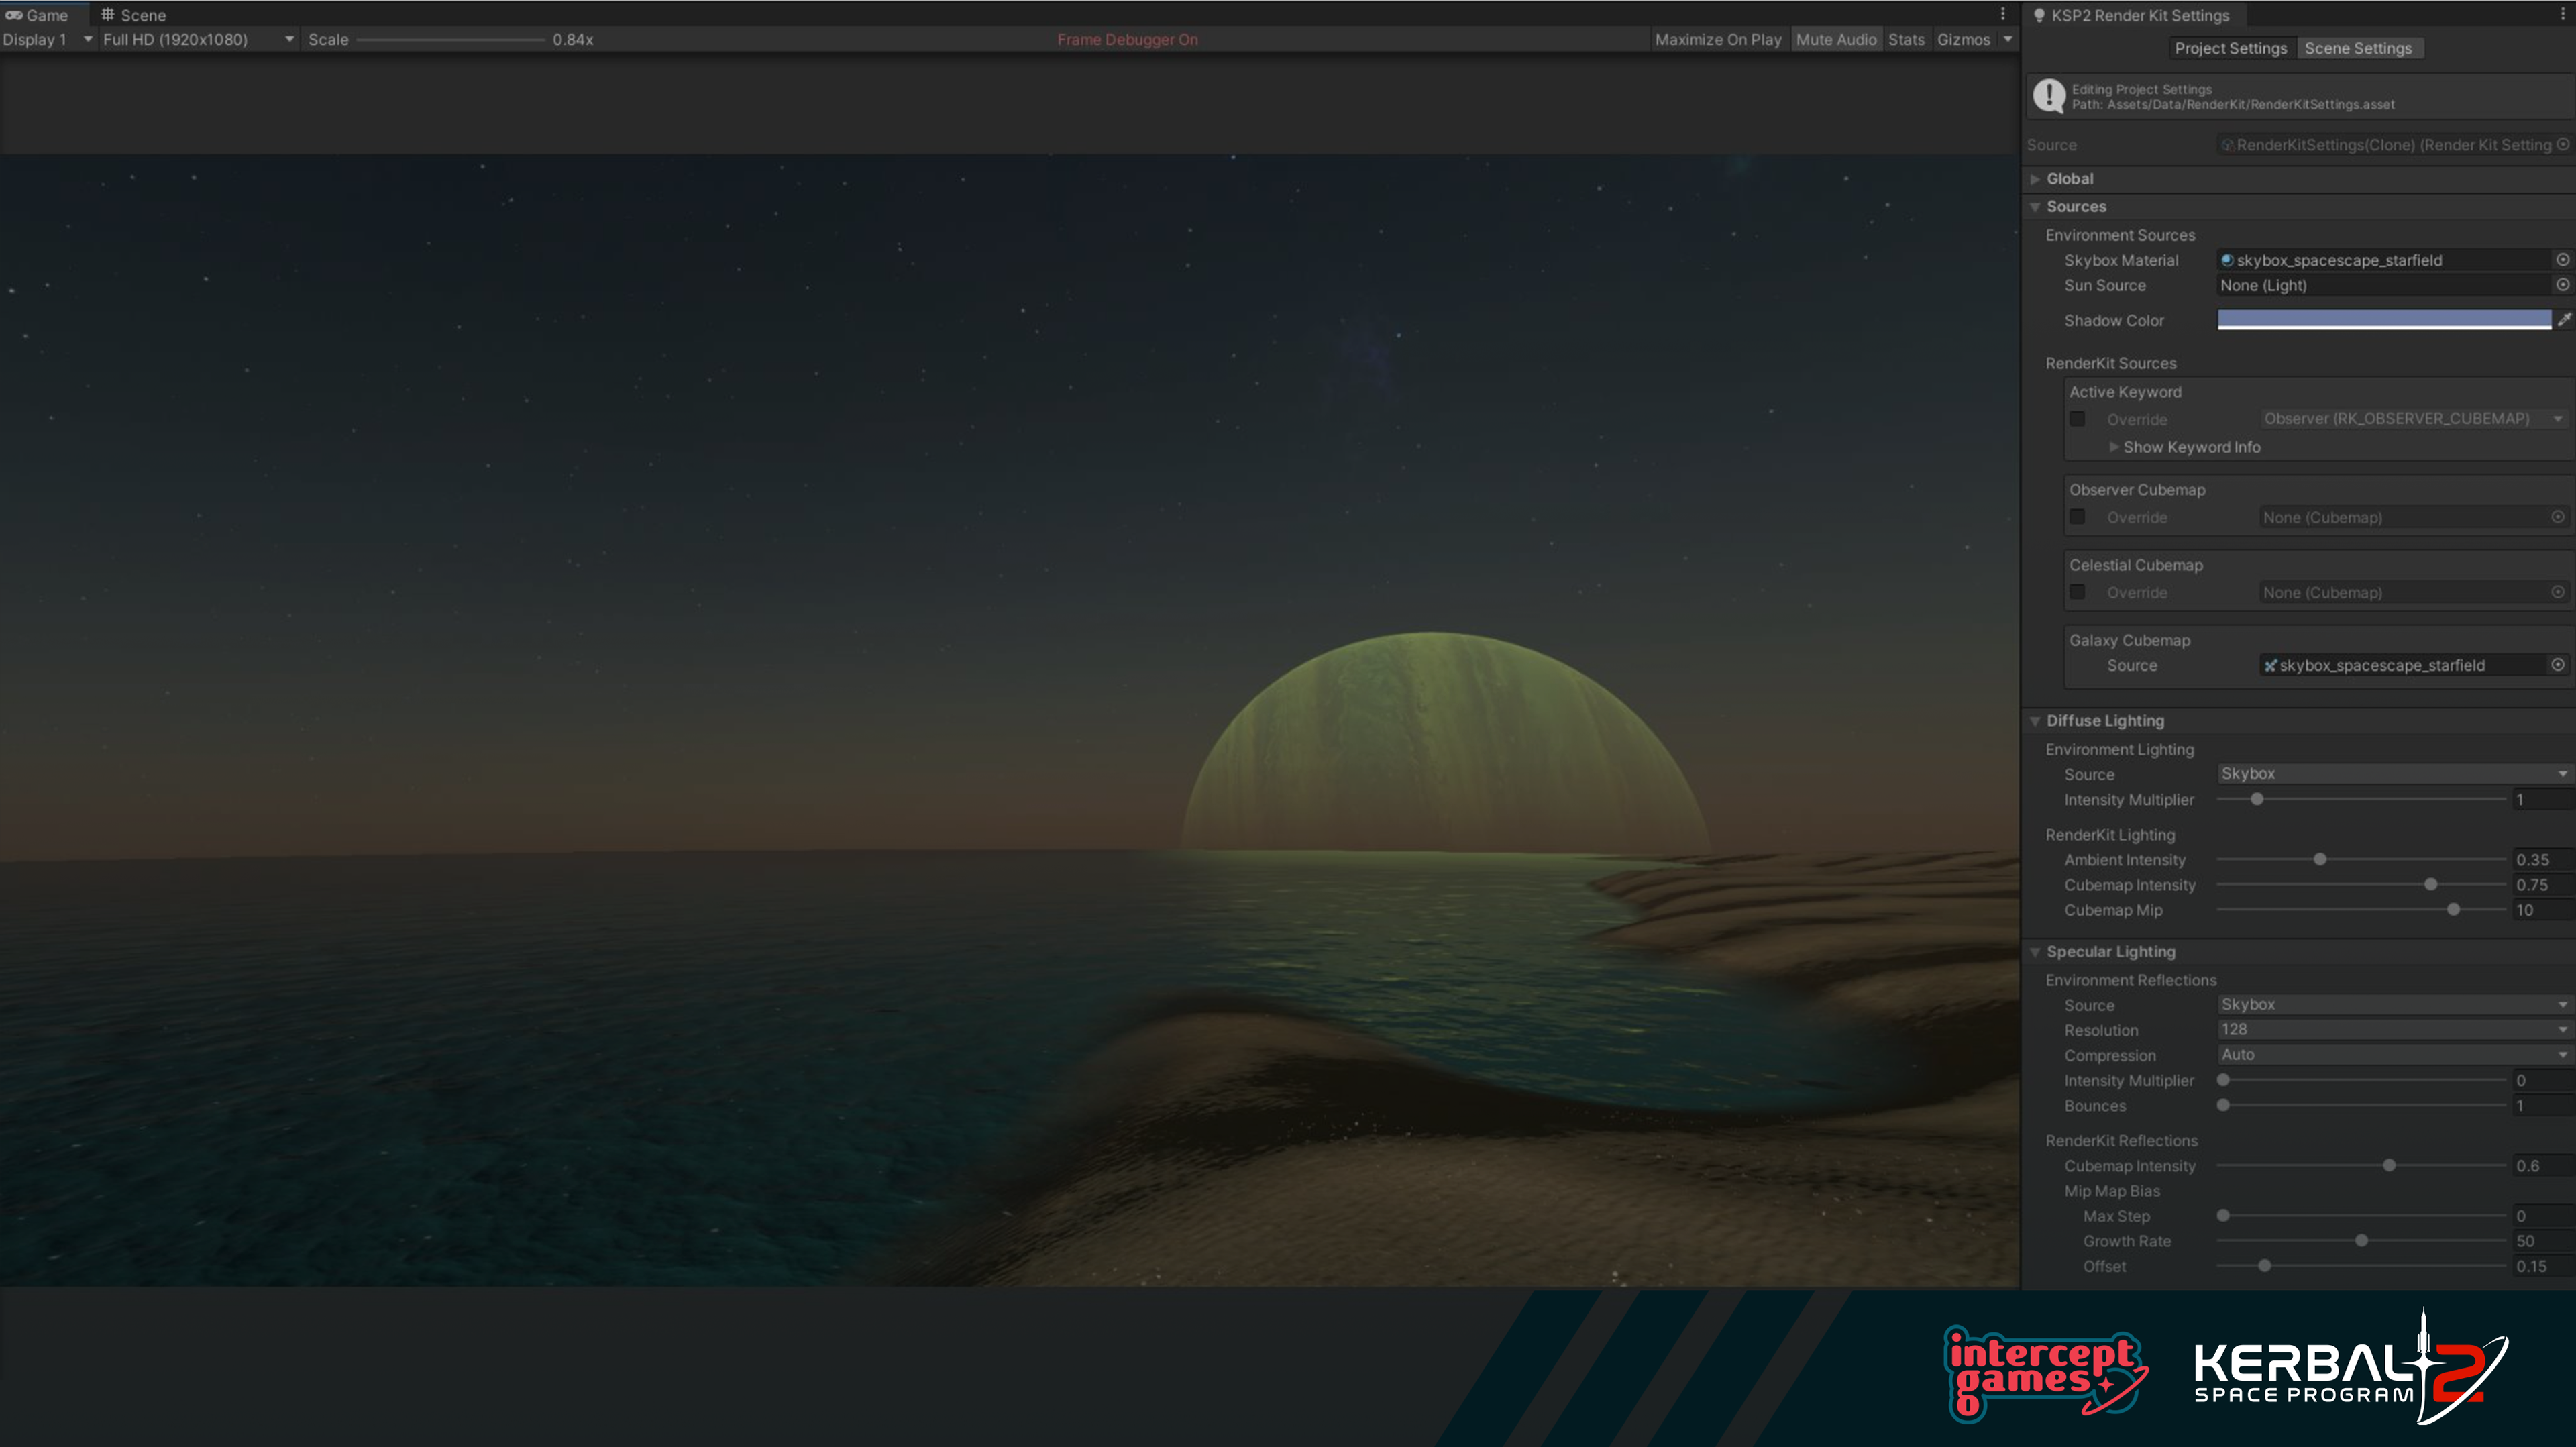The image size is (2576, 1447).
Task: Open the Game view kebab menu
Action: coord(2003,14)
